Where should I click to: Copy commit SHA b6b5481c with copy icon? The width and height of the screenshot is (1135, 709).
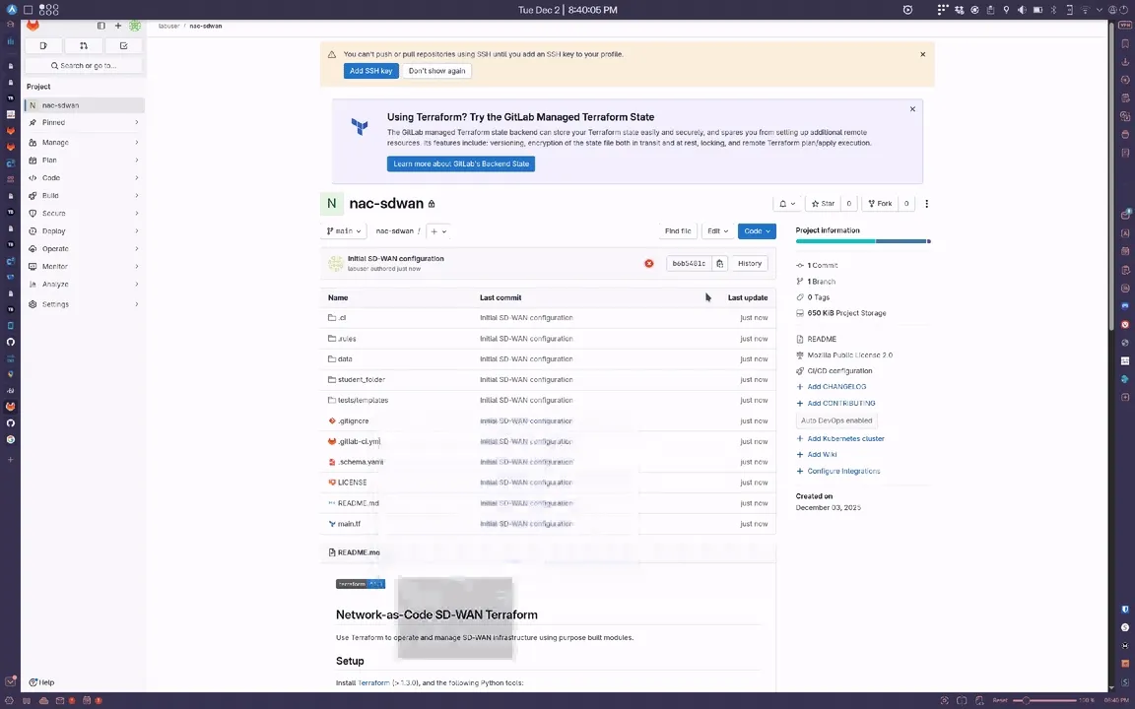click(x=719, y=263)
